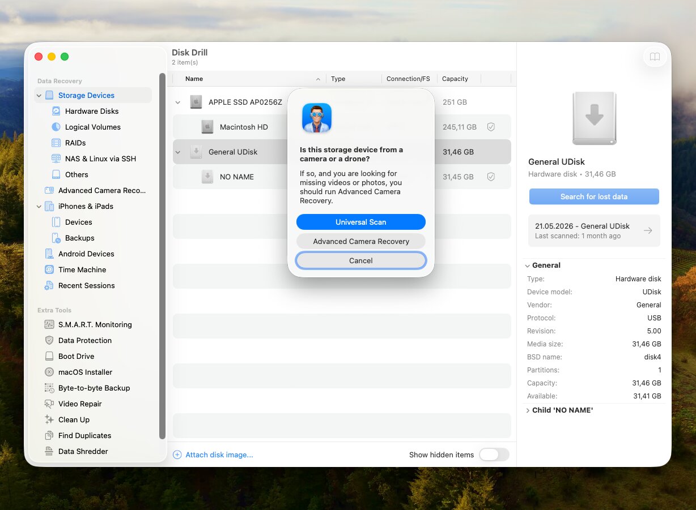This screenshot has height=510, width=696.
Task: Click Advanced Camera Recovery button
Action: click(361, 241)
